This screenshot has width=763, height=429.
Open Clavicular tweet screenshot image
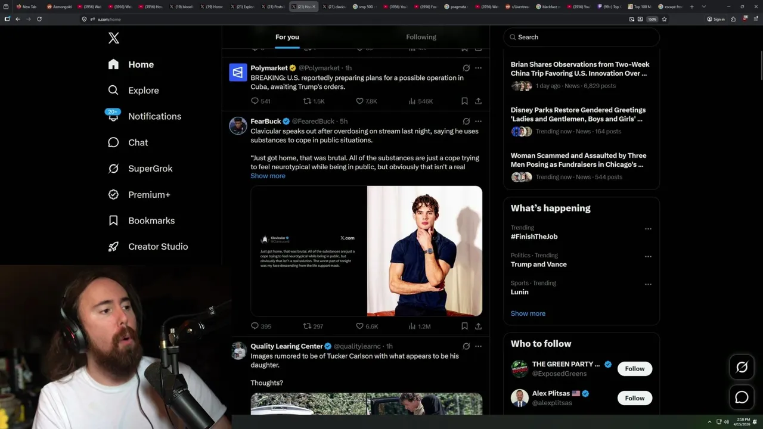click(x=308, y=251)
